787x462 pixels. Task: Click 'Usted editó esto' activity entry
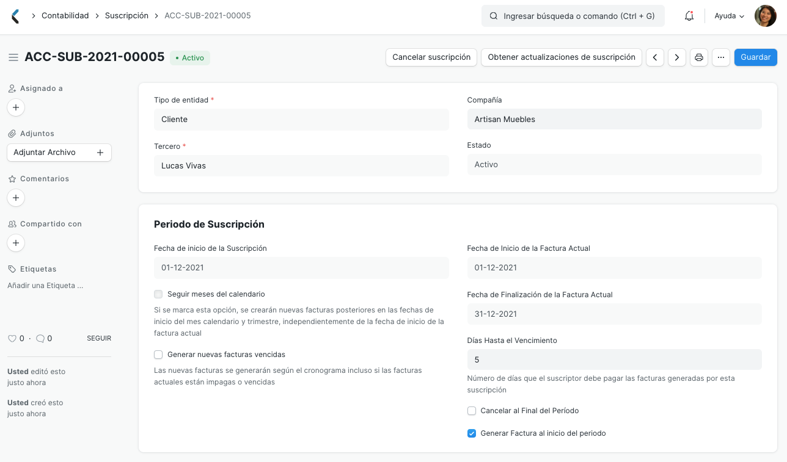37,377
